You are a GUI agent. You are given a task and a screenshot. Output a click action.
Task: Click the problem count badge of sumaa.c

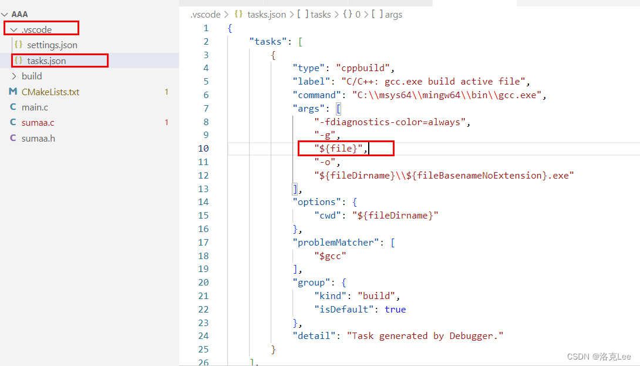click(x=167, y=123)
